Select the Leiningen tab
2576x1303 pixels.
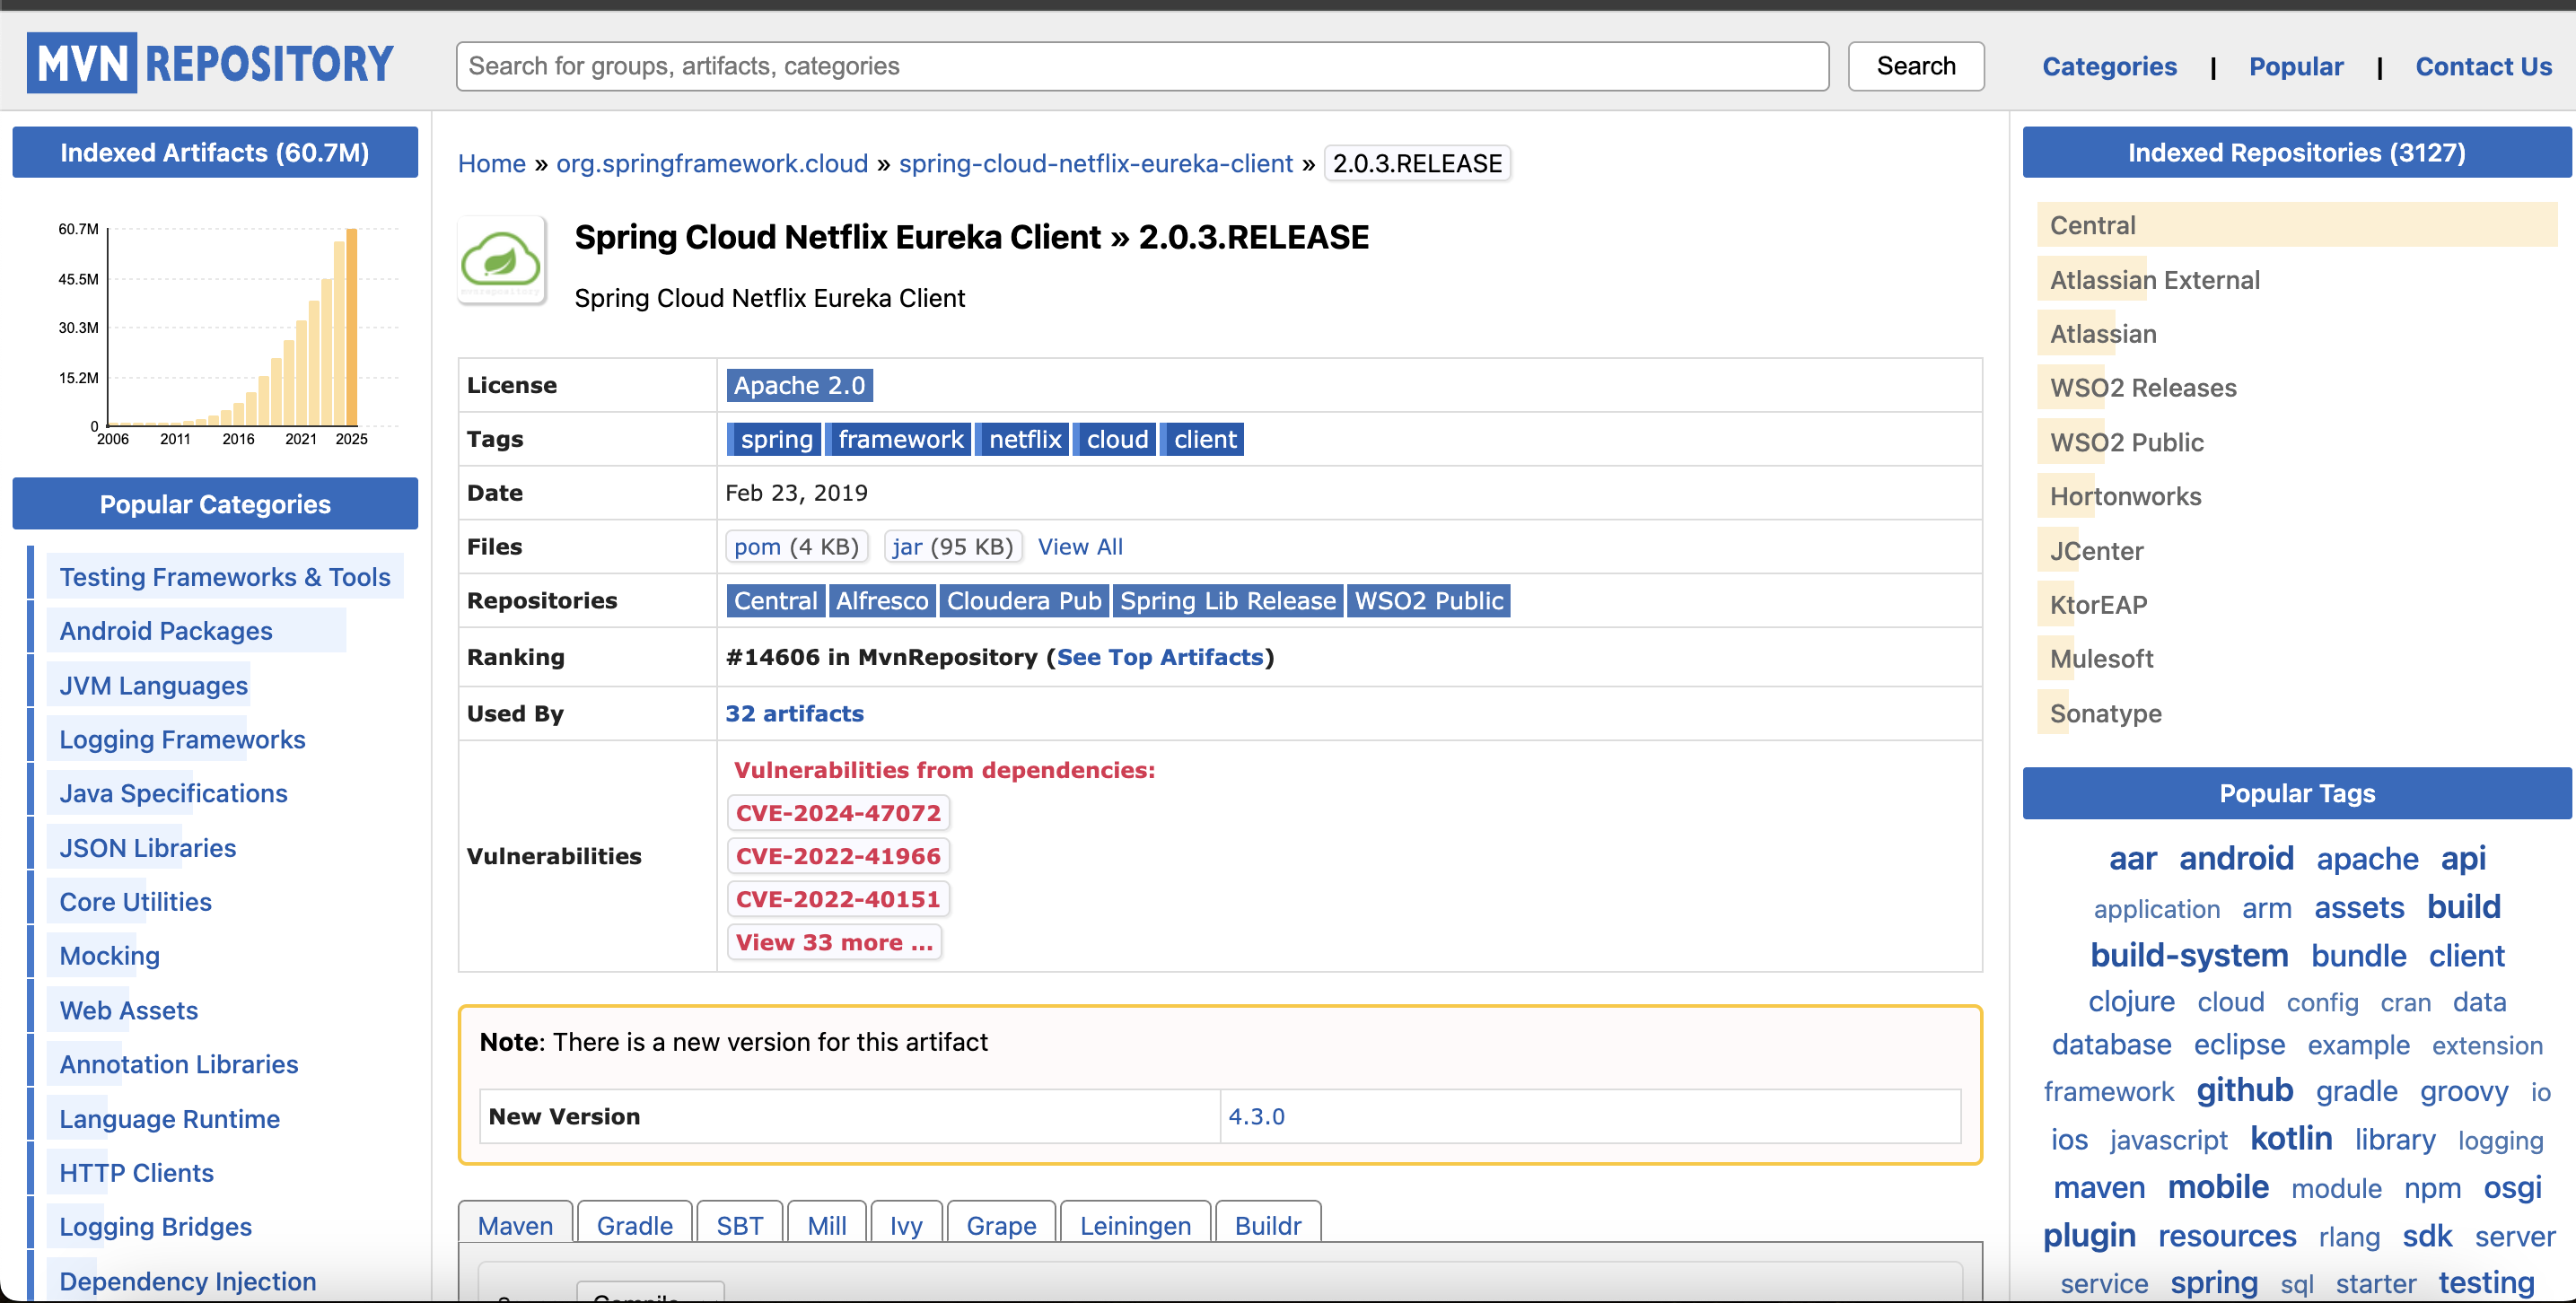(1134, 1225)
